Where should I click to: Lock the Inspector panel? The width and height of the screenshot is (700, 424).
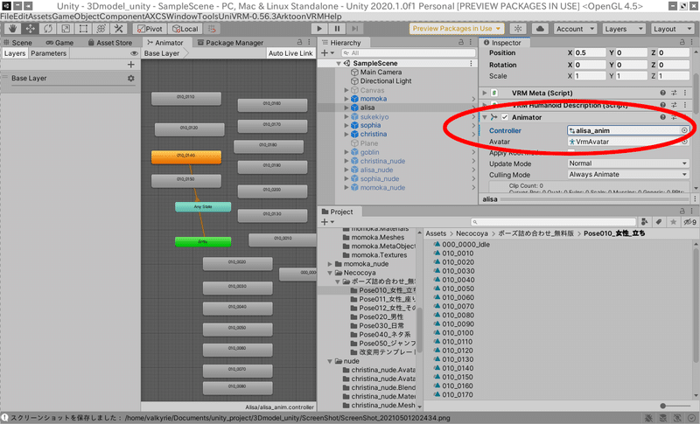click(x=682, y=42)
